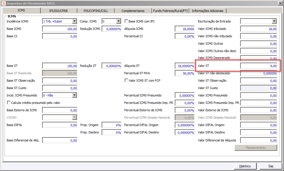Screen dimensions: 284x171
Task: Click Percentual Estorno de ICMS field
Action: [x=185, y=110]
